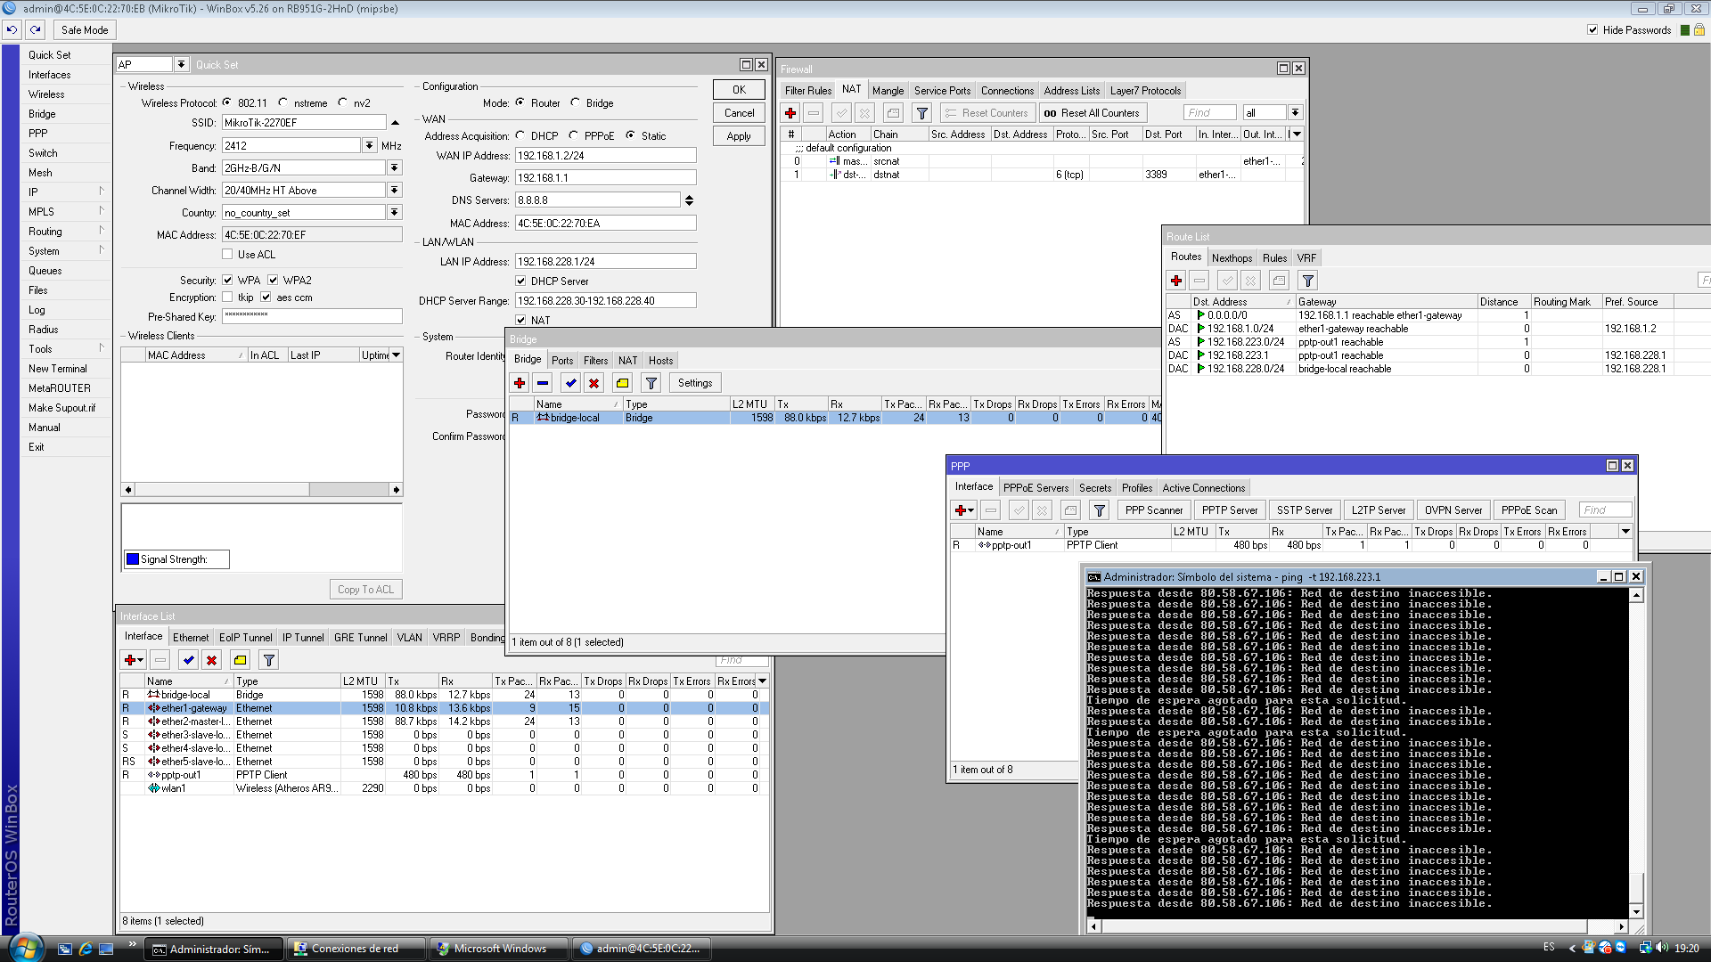Click OK in Quick Set
Viewport: 1711px width, 962px height.
point(739,90)
